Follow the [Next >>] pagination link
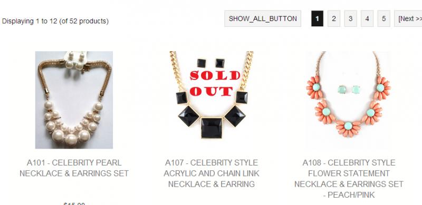422x205 pixels. coord(409,18)
